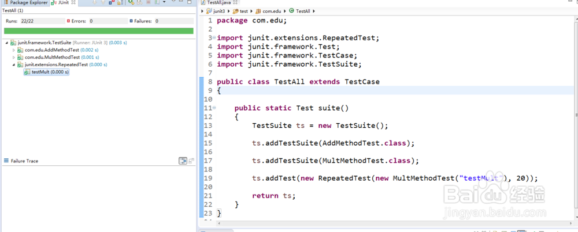Fold the suite method at line 11
The width and height of the screenshot is (578, 232).
[214, 108]
